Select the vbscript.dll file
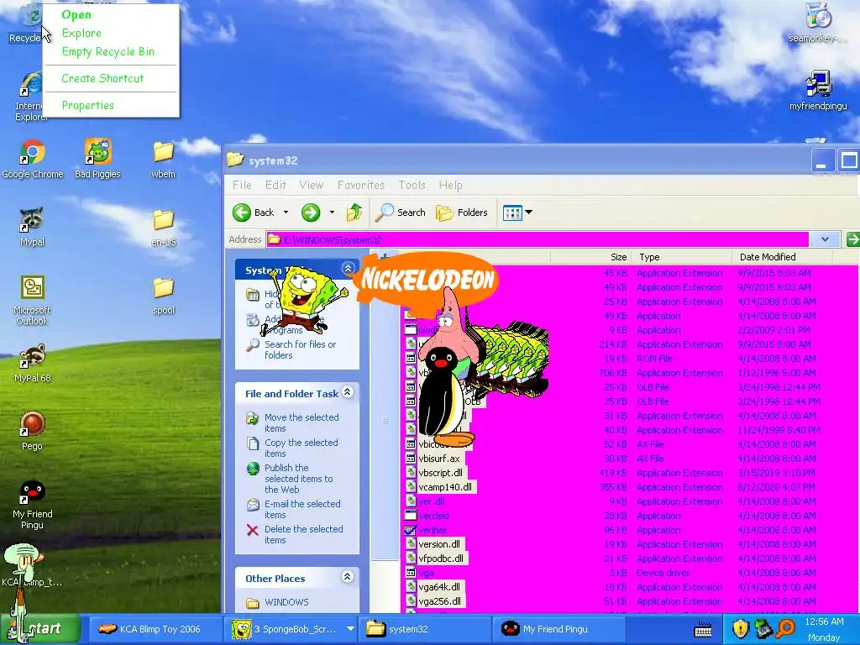 click(x=440, y=473)
